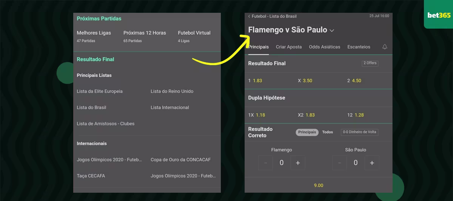This screenshot has height=201, width=453.
Task: Select the Escanteios tab
Action: click(x=359, y=47)
